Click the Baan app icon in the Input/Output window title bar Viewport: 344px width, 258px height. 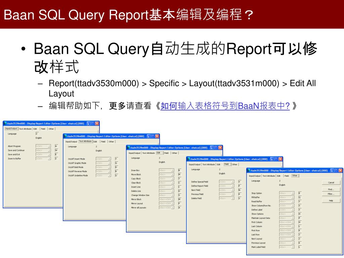(5, 123)
